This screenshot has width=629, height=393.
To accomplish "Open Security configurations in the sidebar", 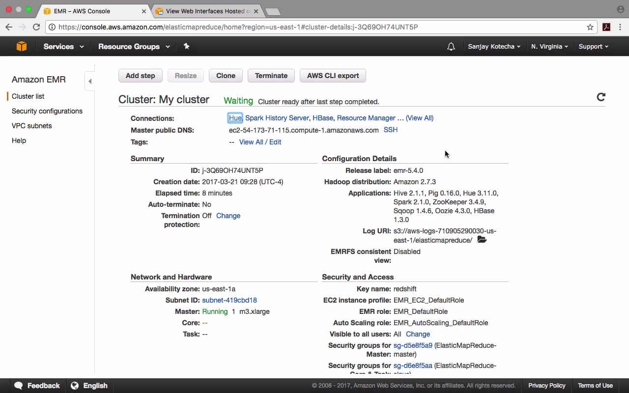I will click(x=47, y=111).
